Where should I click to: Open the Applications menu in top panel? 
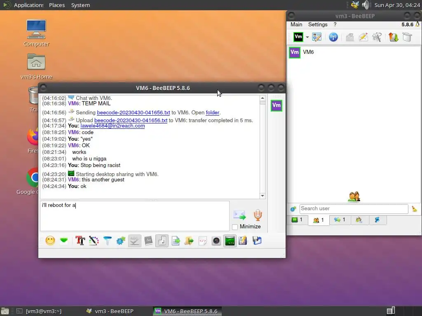point(28,5)
